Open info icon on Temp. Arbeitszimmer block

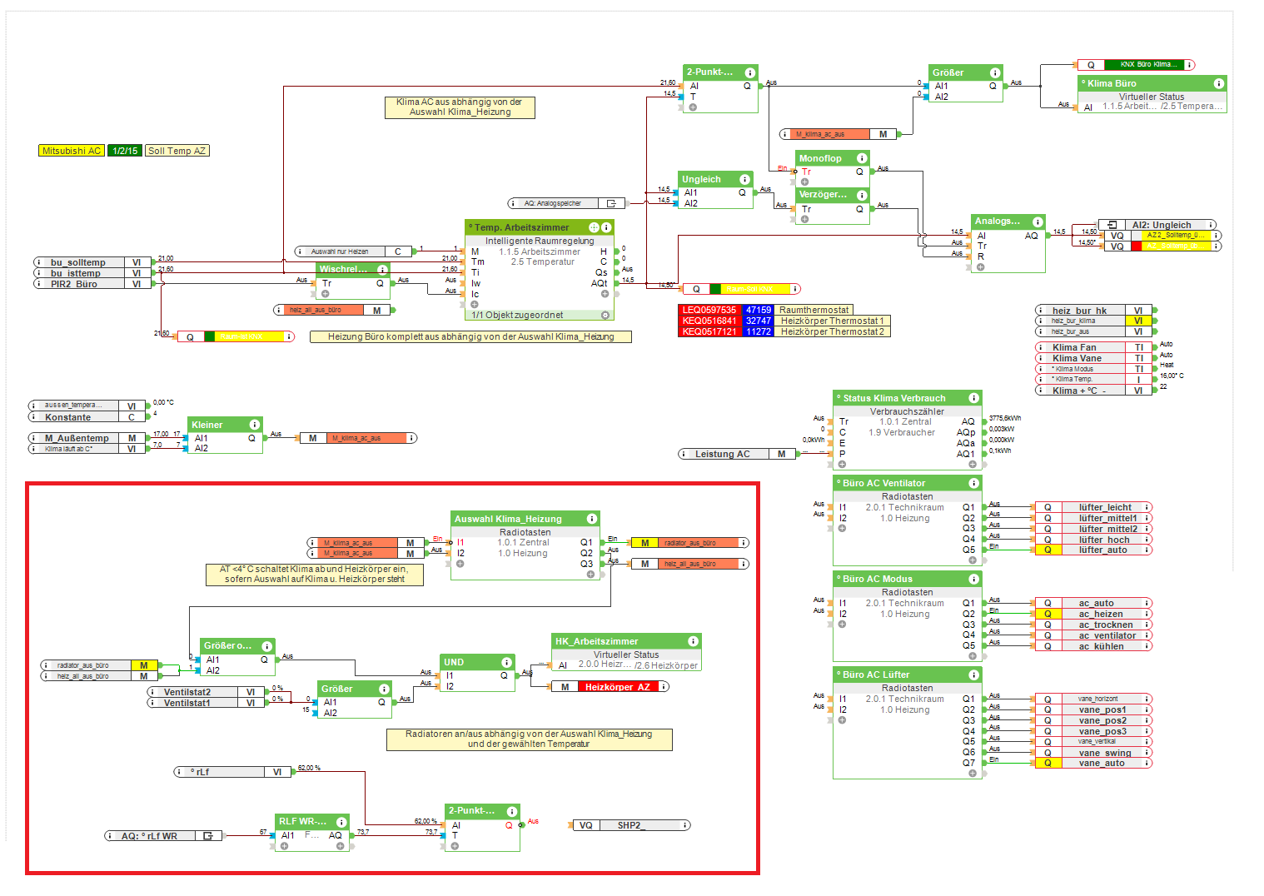click(x=607, y=227)
